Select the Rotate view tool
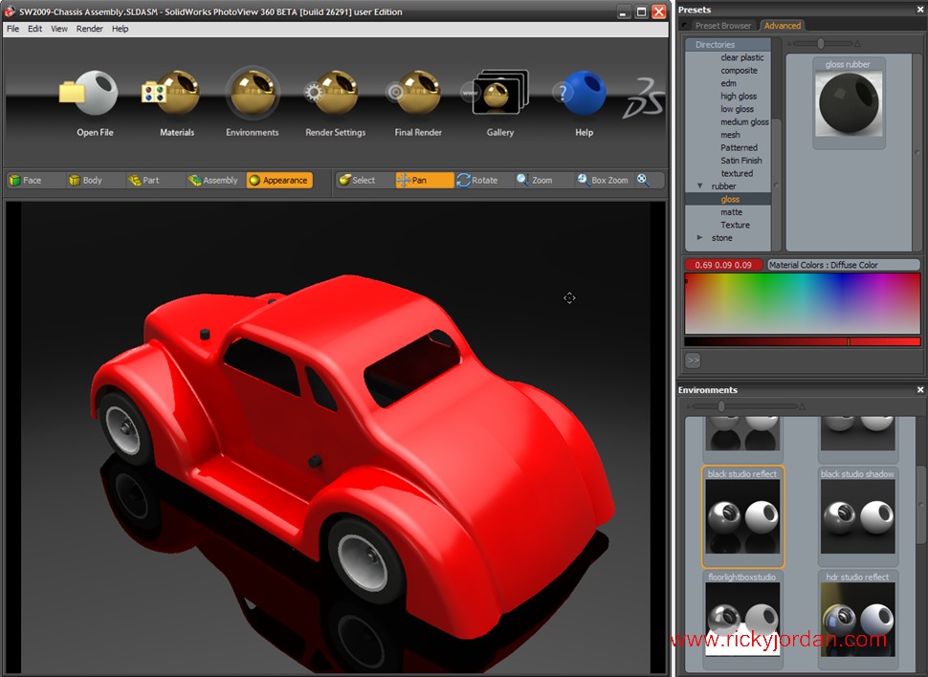The height and width of the screenshot is (677, 928). click(477, 180)
